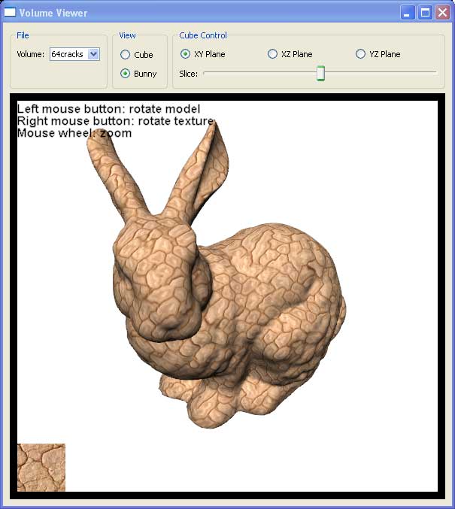455x509 pixels.
Task: Choose the XY Plane option
Action: (x=185, y=54)
